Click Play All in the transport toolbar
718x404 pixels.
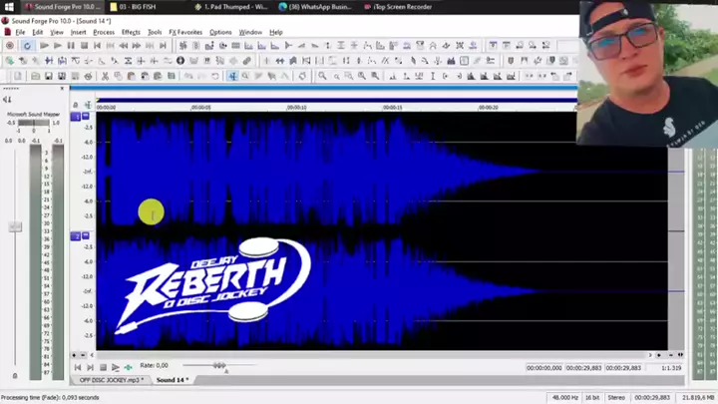pyautogui.click(x=44, y=45)
